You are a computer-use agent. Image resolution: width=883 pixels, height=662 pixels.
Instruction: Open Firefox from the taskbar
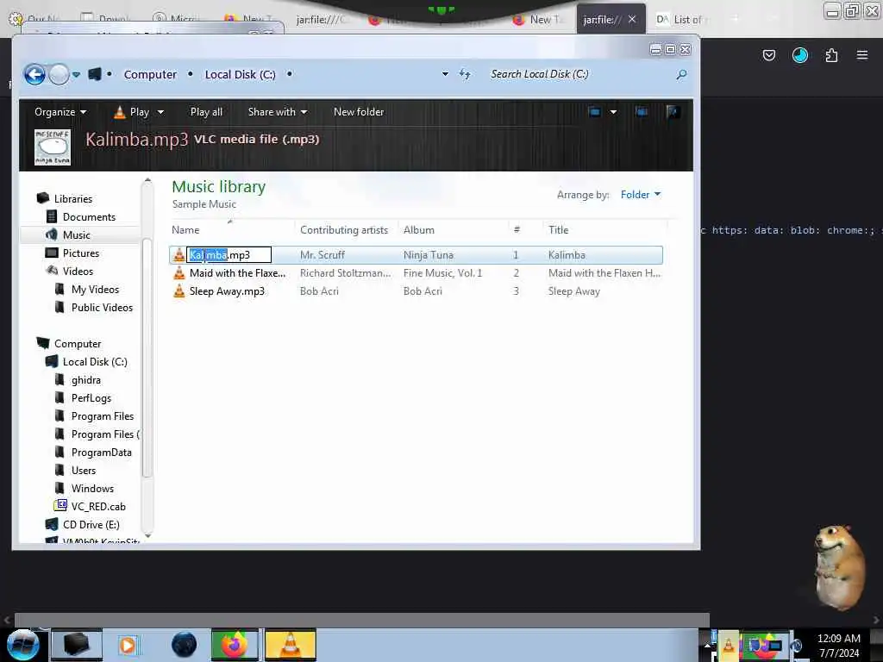point(235,645)
